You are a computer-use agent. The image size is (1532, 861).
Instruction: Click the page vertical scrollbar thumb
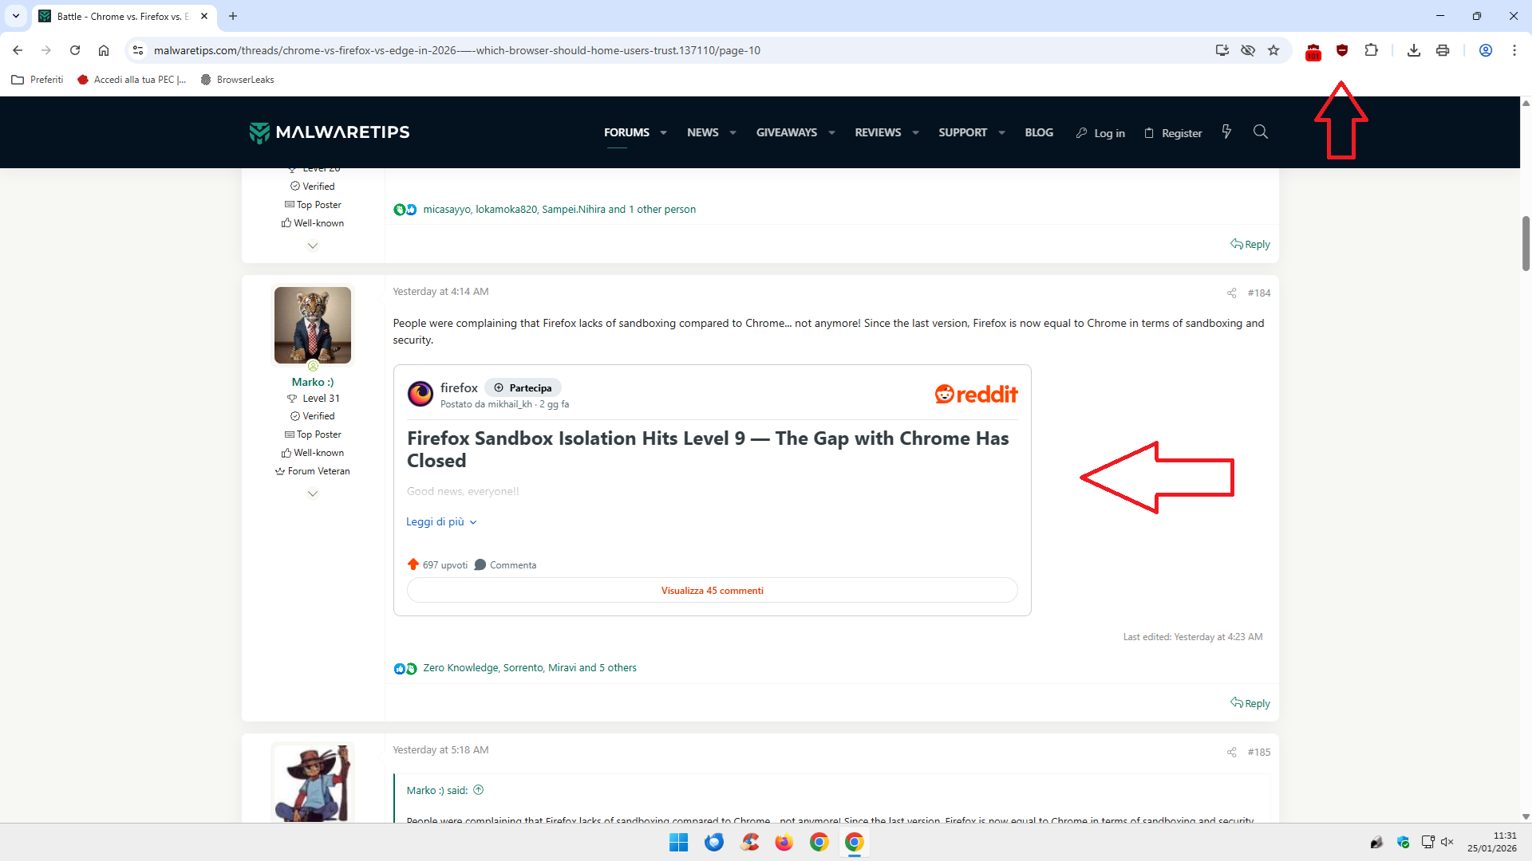1526,243
